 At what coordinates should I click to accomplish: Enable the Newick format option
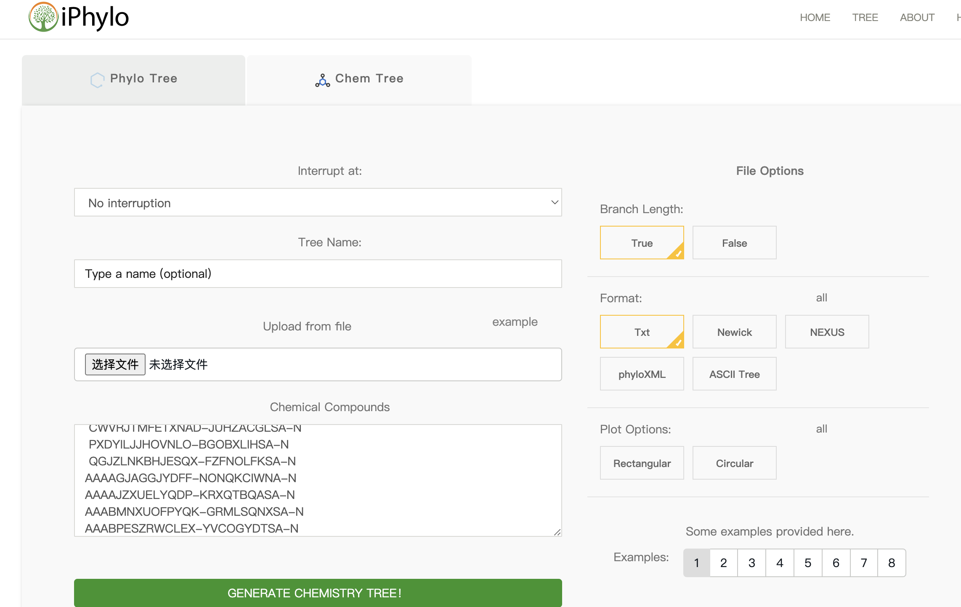coord(734,332)
